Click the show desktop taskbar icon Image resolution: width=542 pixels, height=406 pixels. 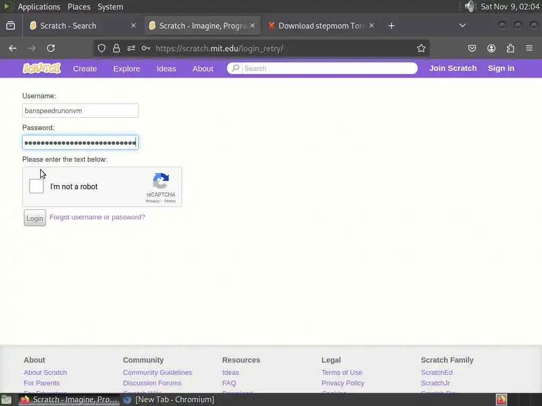coord(6,400)
